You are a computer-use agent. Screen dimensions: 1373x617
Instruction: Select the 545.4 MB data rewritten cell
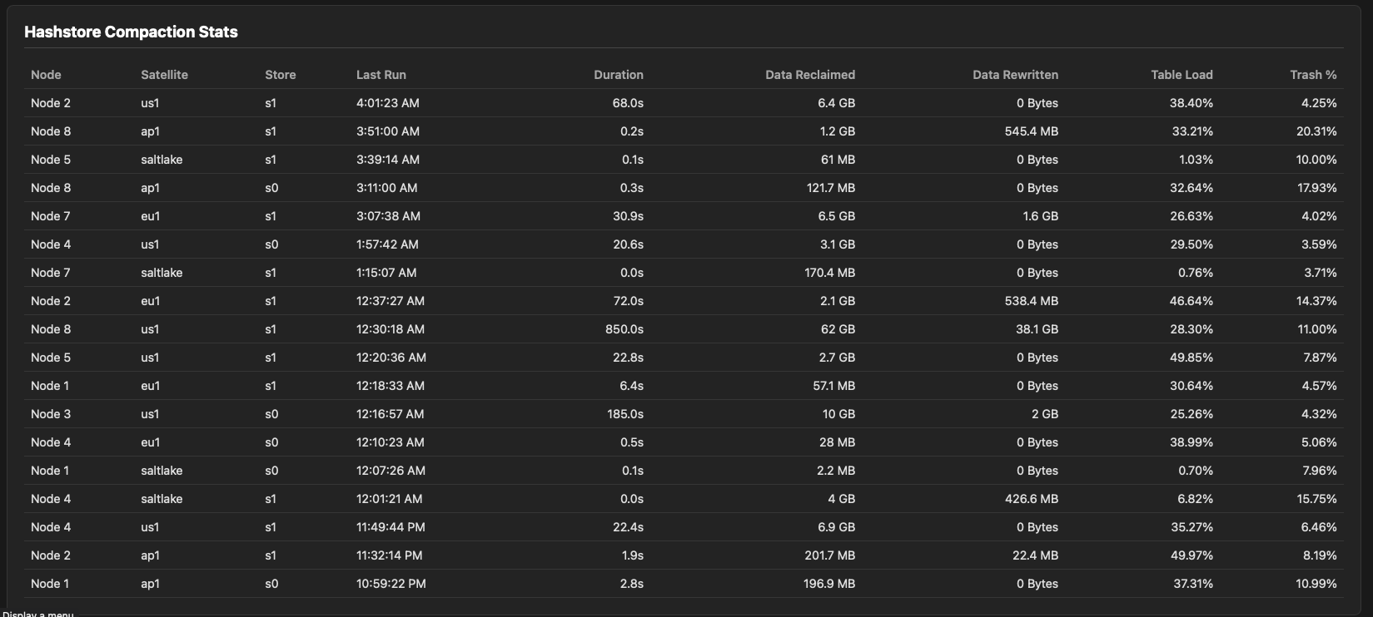pos(1031,131)
